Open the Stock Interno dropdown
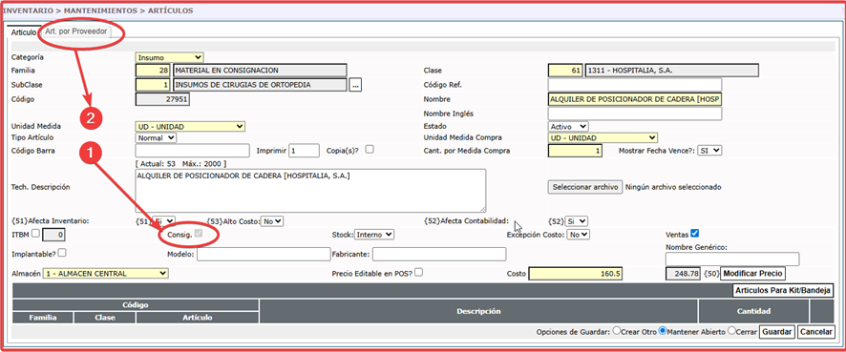The image size is (846, 352). 374,235
